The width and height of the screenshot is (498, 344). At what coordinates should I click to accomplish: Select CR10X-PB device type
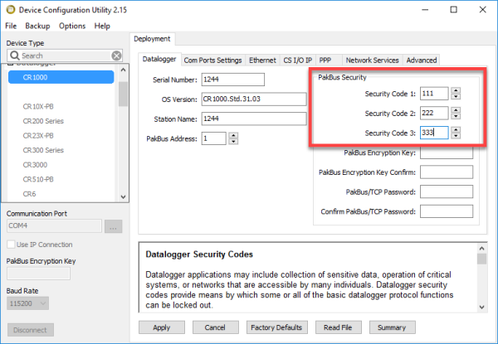coord(38,107)
